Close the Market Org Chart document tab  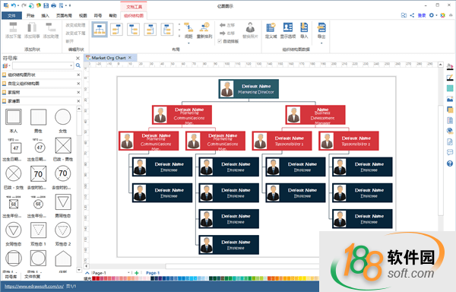click(x=130, y=58)
